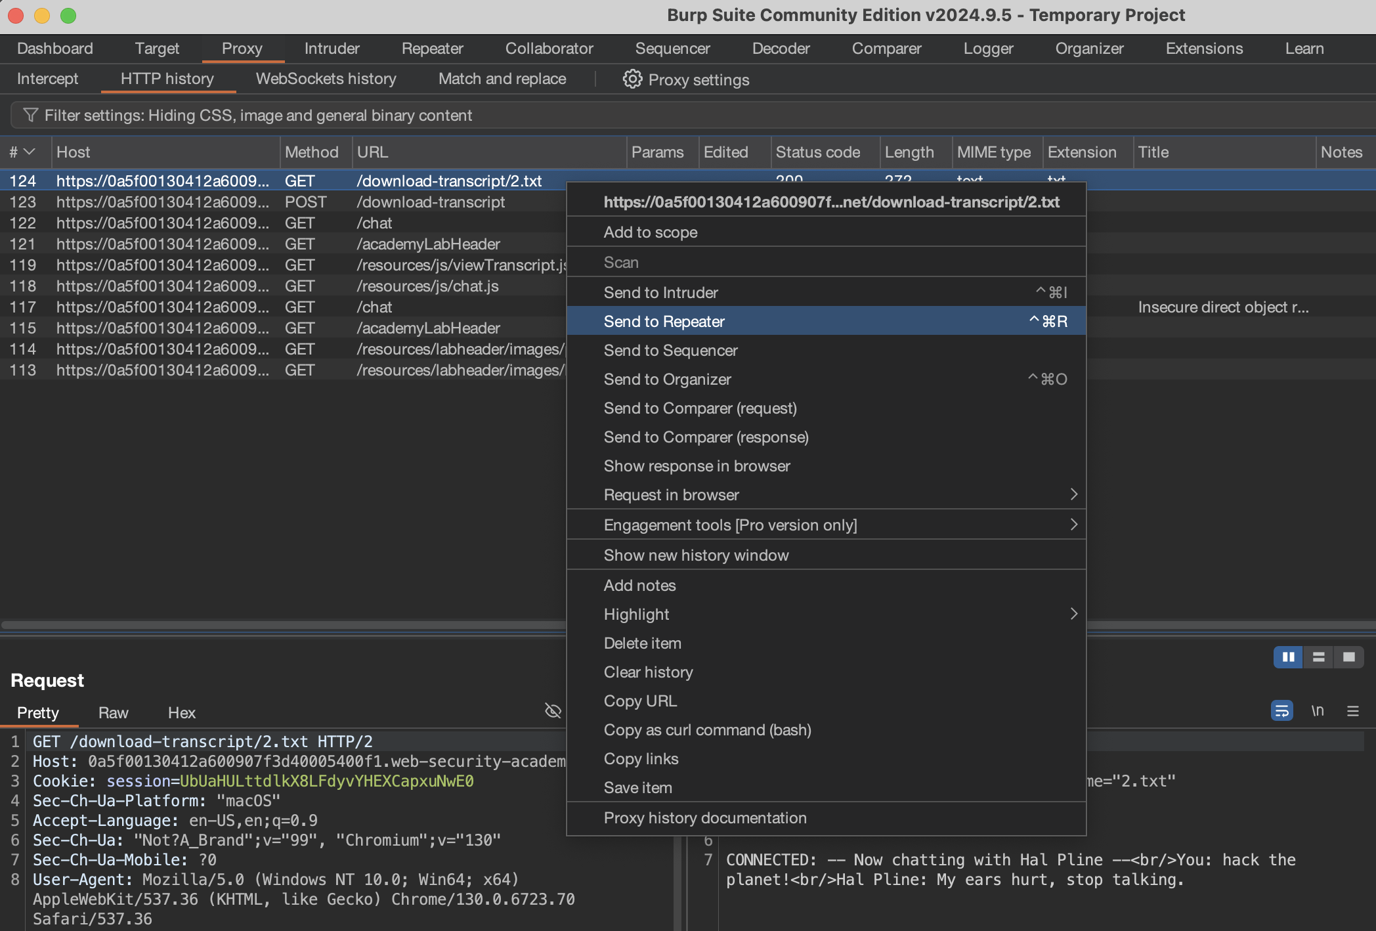Viewport: 1376px width, 931px height.
Task: Click the history table horizontal scrollbar
Action: click(284, 624)
